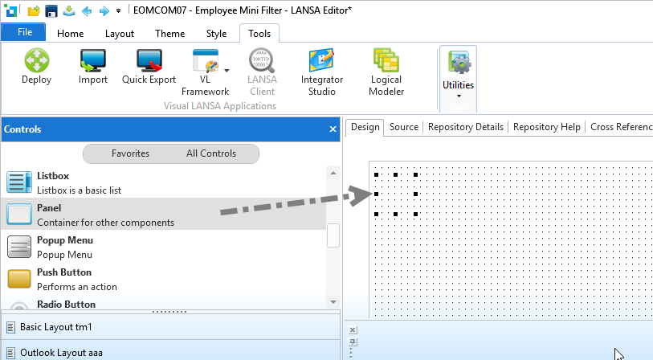
Task: Select the Popup Menu control
Action: tap(163, 247)
